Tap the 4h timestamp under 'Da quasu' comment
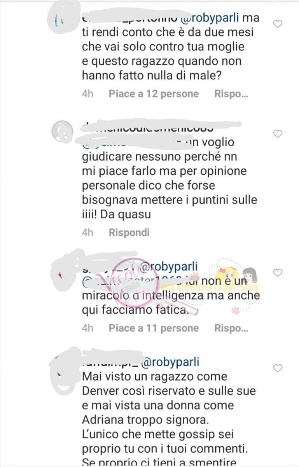The height and width of the screenshot is (467, 299). click(87, 233)
